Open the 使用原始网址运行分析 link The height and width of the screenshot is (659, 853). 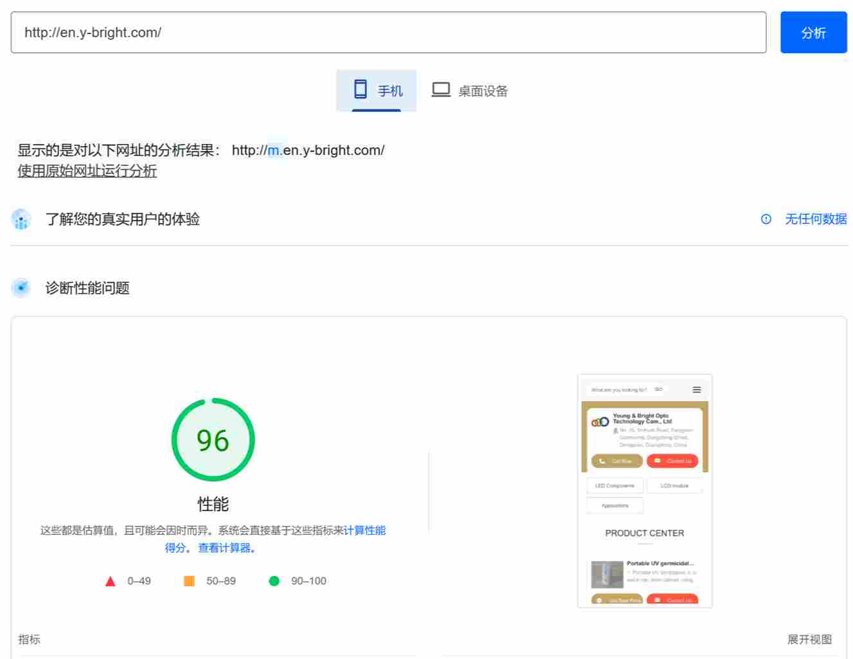pos(87,171)
